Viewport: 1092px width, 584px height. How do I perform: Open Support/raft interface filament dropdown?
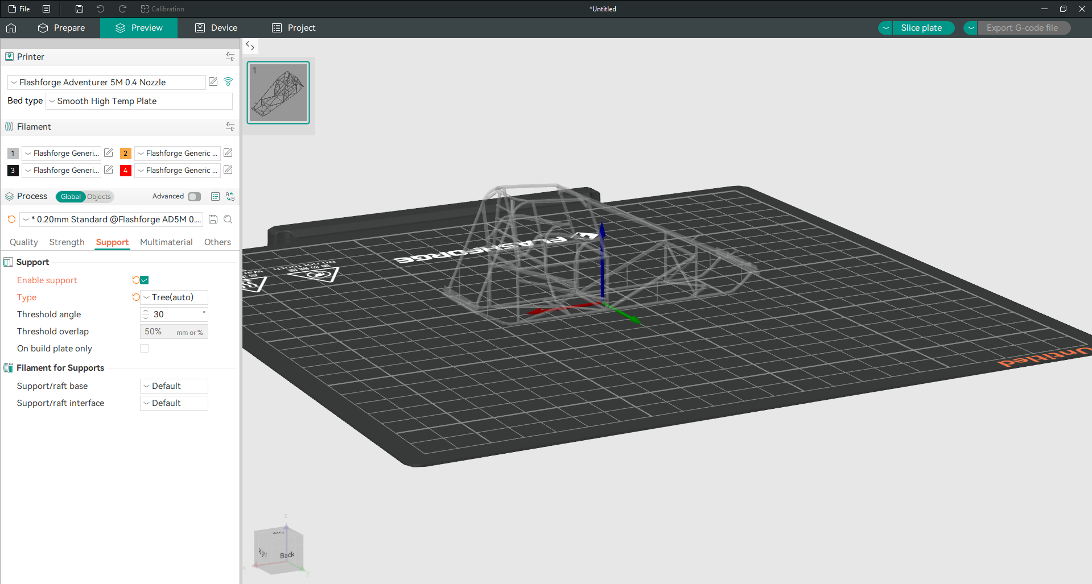pos(174,403)
